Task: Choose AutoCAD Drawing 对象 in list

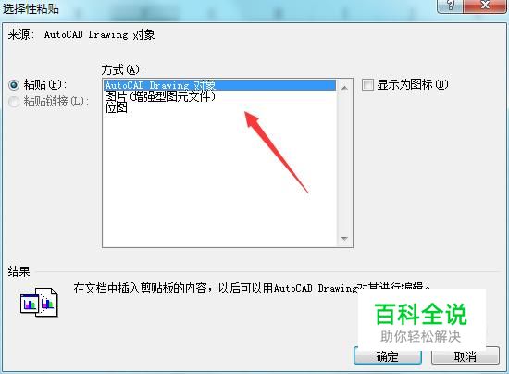Action: click(x=220, y=85)
